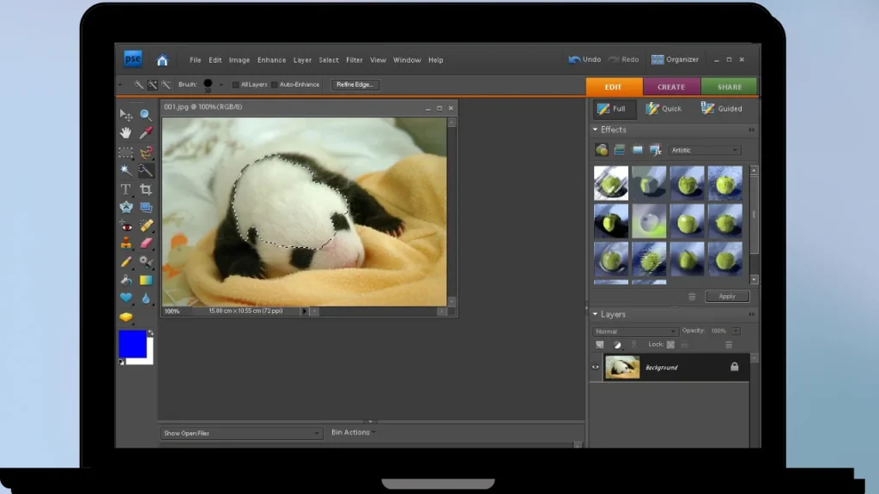The height and width of the screenshot is (494, 879).
Task: Open the Bin Actions dropdown
Action: [x=354, y=432]
